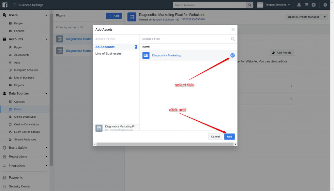
Task: Click Open in Events Manager button
Action: coord(303,17)
